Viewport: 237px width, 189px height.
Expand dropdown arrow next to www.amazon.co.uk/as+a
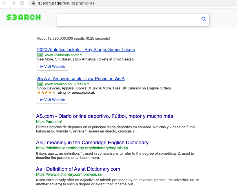pos(88,84)
